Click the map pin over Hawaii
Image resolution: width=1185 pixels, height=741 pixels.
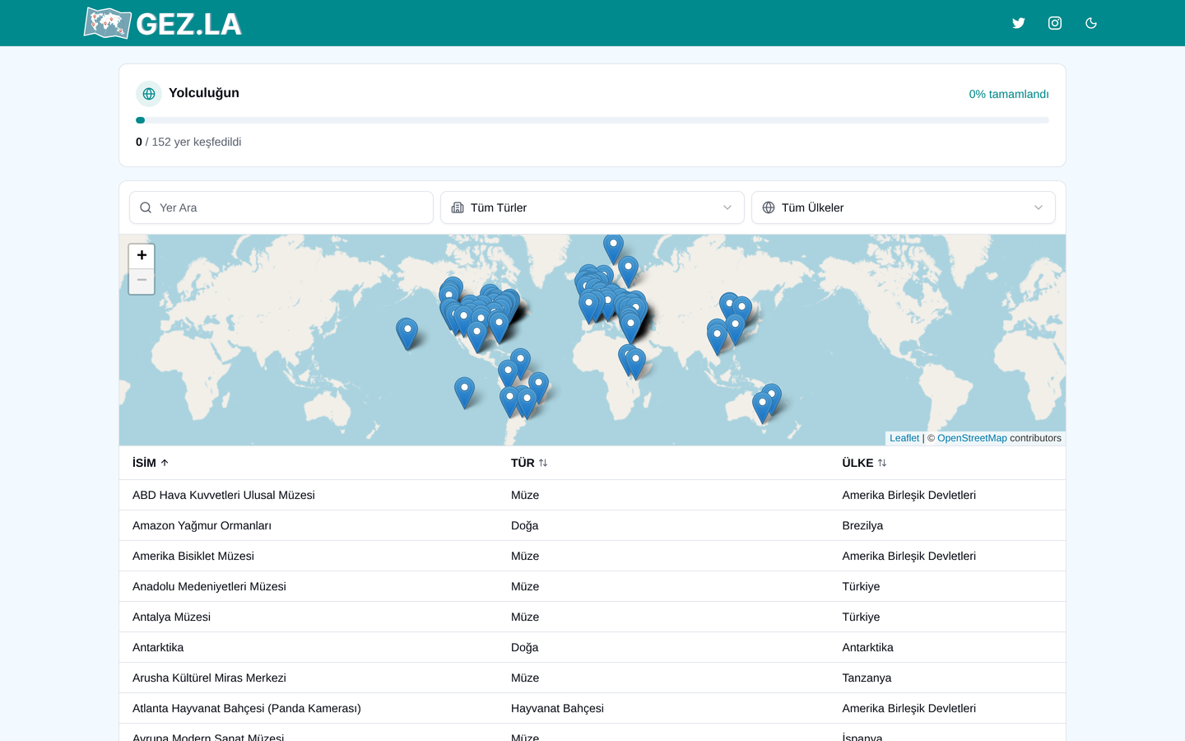pyautogui.click(x=407, y=333)
